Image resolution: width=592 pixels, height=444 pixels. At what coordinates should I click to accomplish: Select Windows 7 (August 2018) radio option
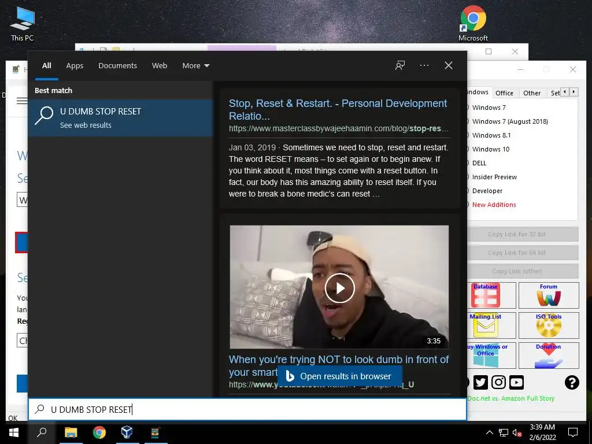click(508, 121)
